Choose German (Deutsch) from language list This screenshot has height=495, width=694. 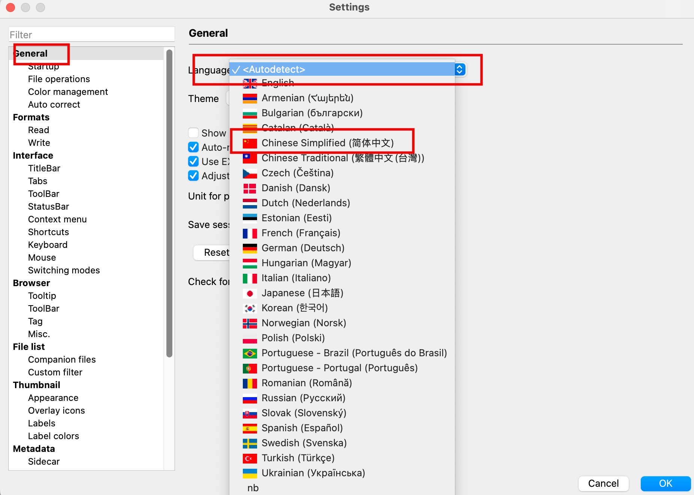(x=303, y=248)
